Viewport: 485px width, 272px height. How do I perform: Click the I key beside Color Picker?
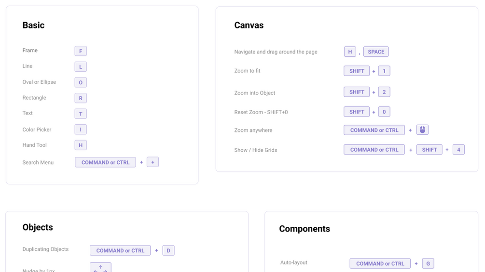tap(81, 130)
